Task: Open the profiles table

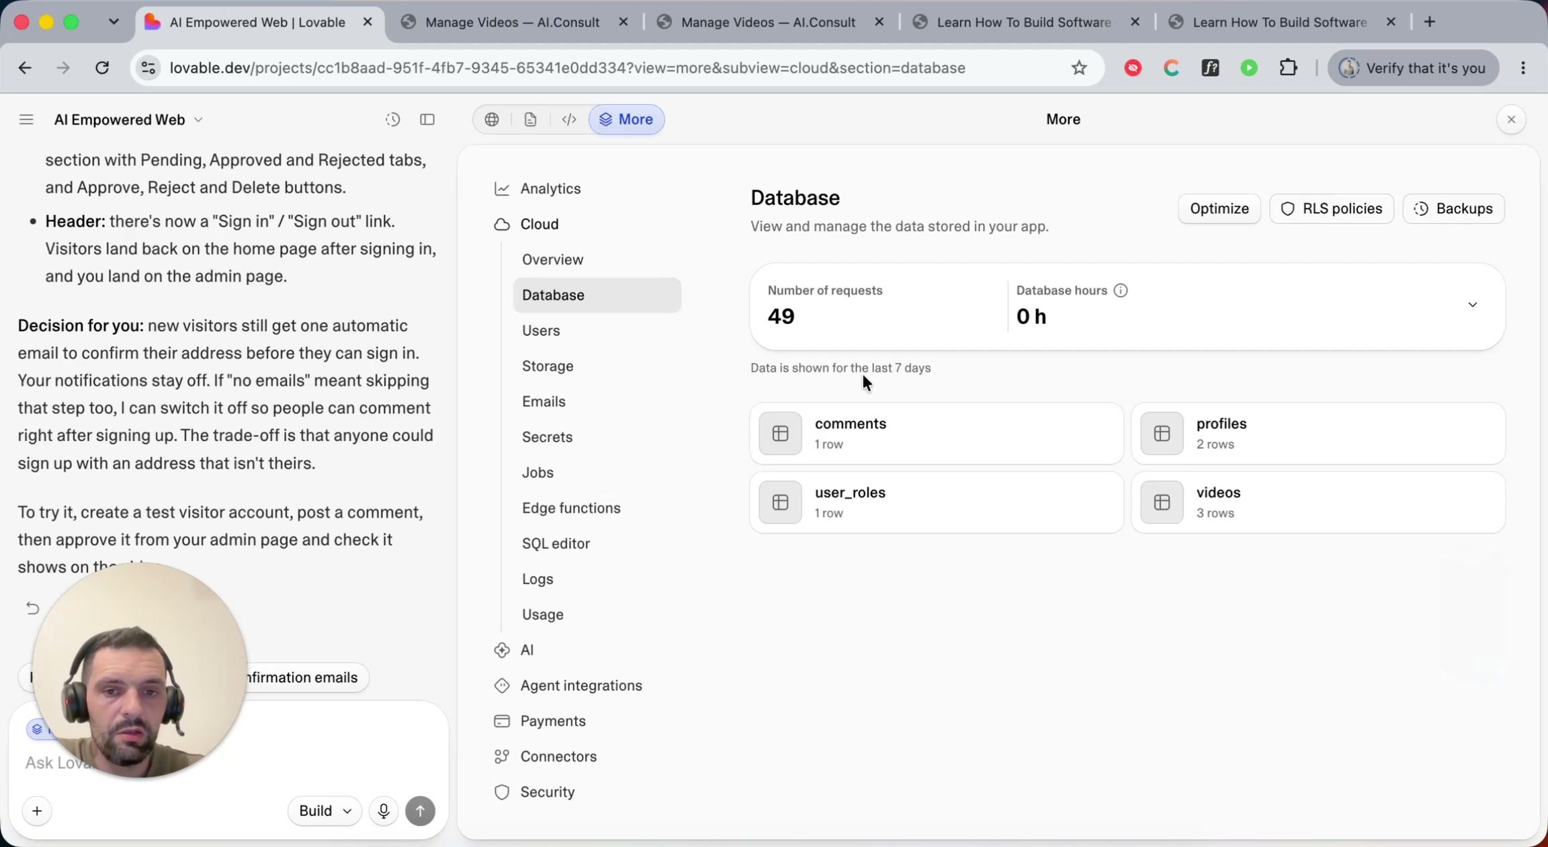Action: pos(1318,434)
